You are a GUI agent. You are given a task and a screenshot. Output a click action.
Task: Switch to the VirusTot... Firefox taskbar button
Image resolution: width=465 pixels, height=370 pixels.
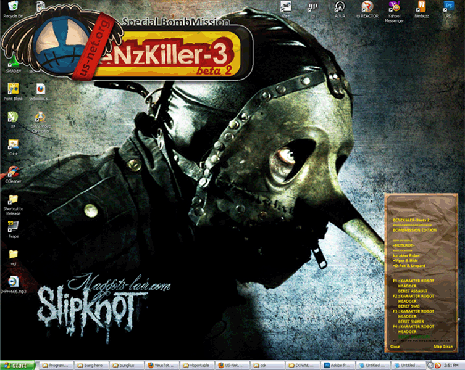pos(162,366)
